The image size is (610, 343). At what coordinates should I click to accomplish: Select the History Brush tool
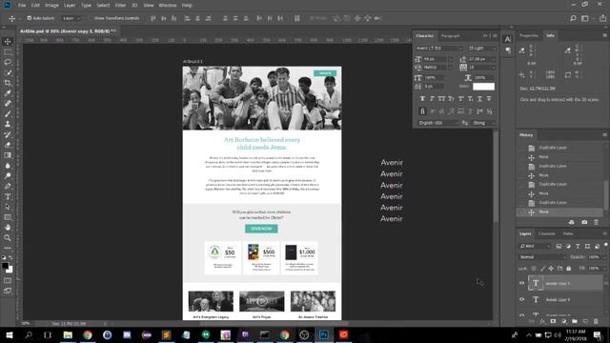(x=8, y=134)
